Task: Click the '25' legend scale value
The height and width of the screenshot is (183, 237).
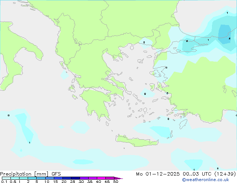Action: coord(73,182)
